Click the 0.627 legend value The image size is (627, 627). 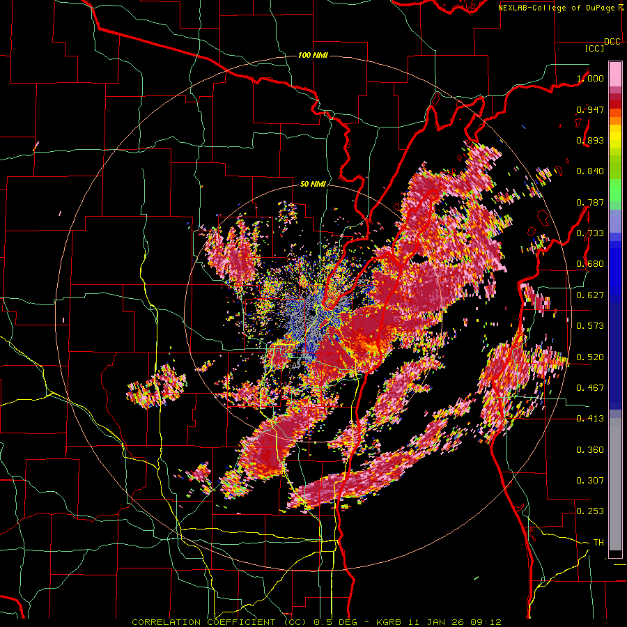590,295
